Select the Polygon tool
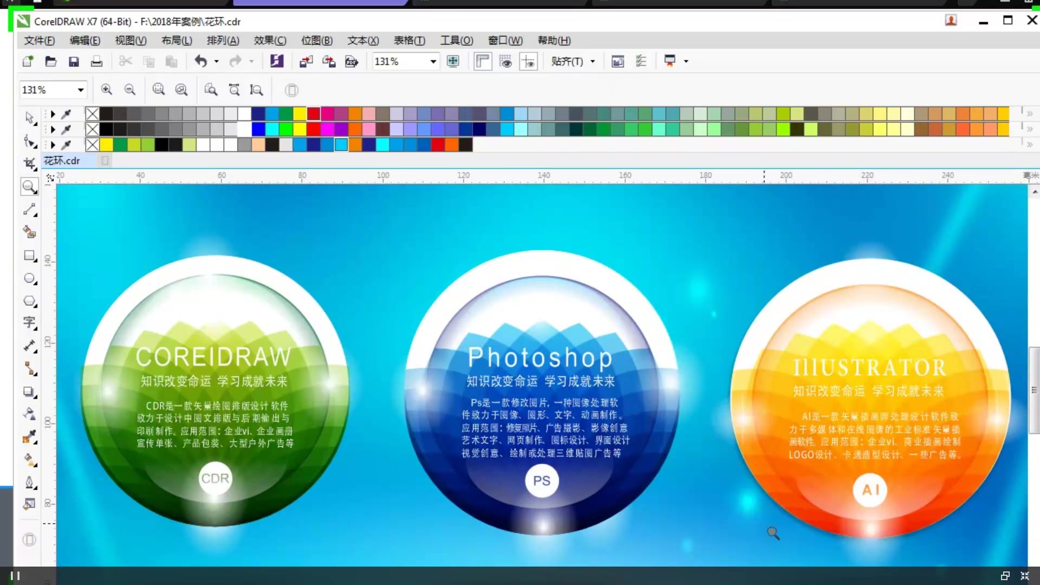The image size is (1040, 585). [29, 301]
